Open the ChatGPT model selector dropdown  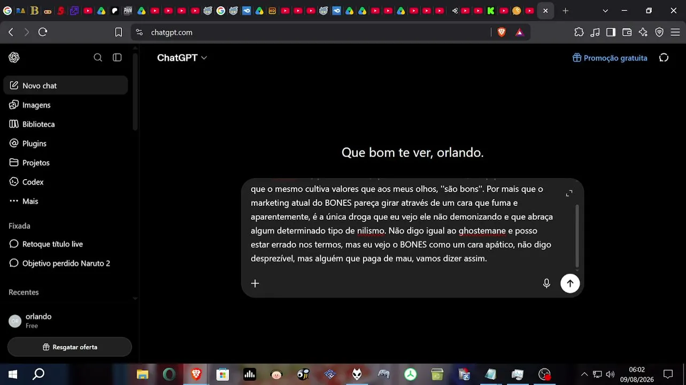(x=182, y=58)
